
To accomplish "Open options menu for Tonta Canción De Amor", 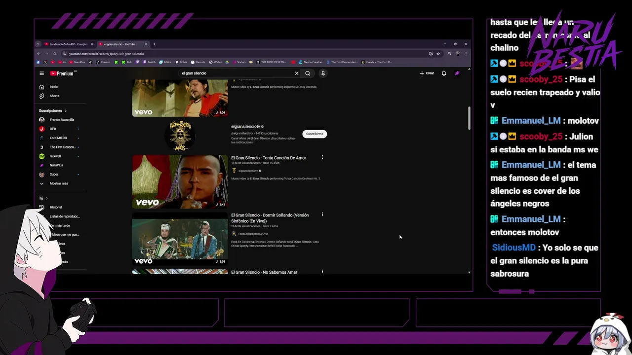I will pos(322,157).
